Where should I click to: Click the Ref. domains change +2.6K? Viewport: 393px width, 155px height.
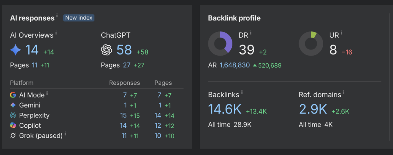tap(340, 111)
